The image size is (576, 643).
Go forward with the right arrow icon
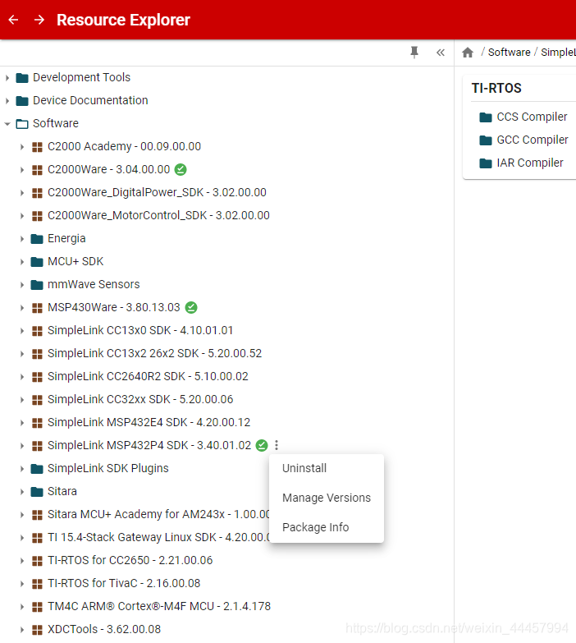pos(39,20)
